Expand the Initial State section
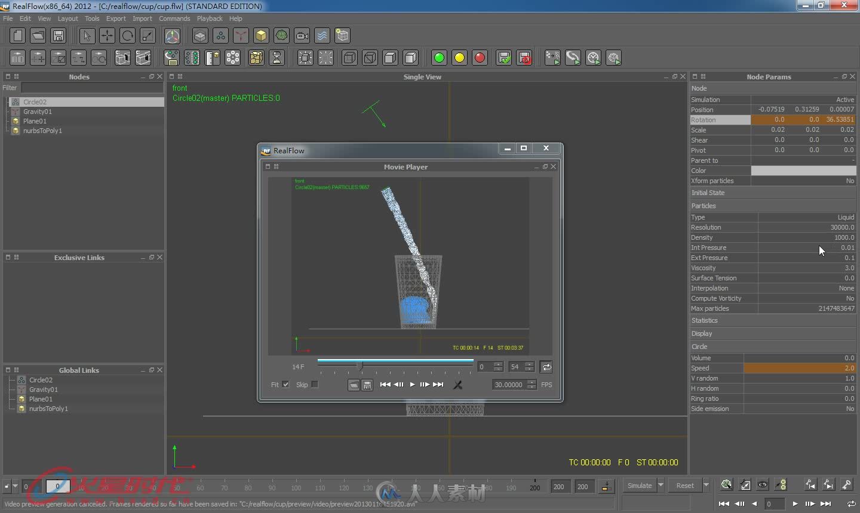The height and width of the screenshot is (513, 860). (773, 193)
